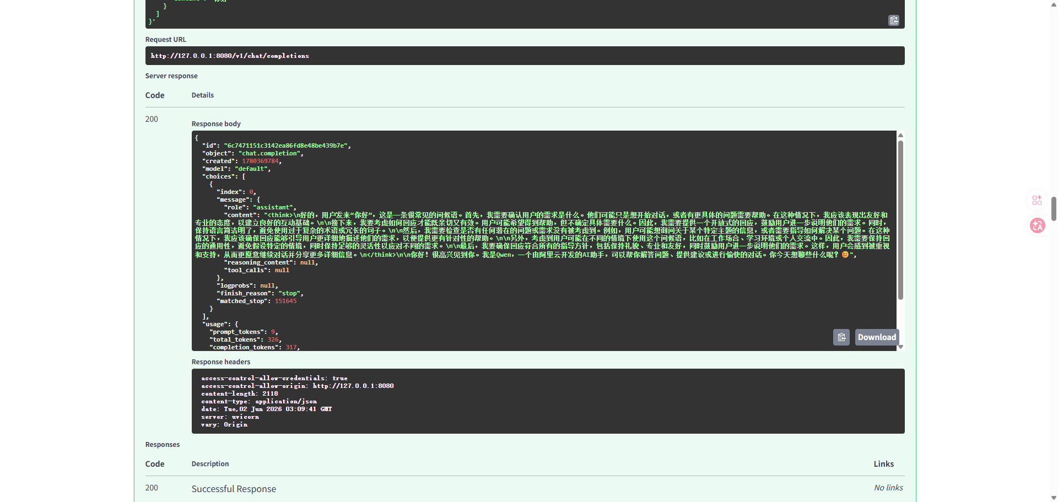
Task: Click the "created" timestamp value 1780369784
Action: coord(260,161)
